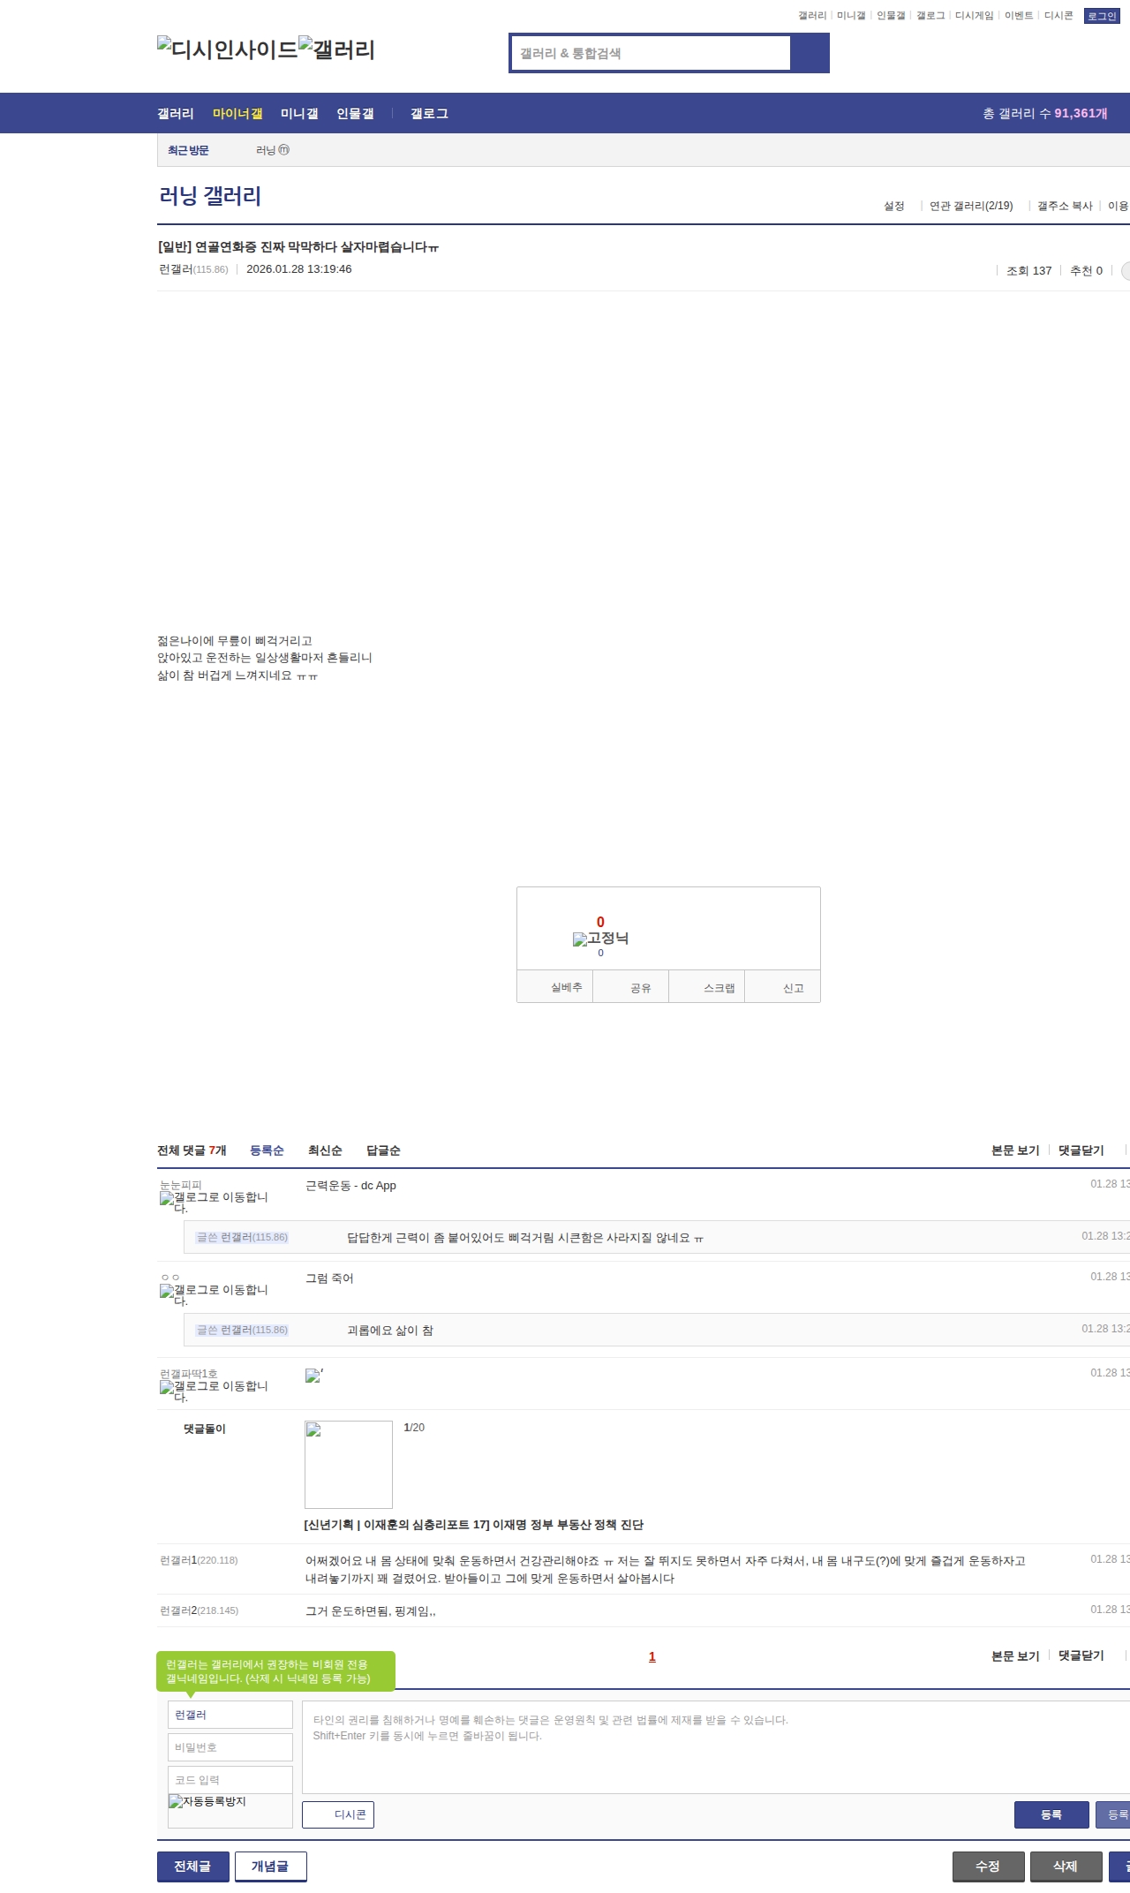Screen dimensions: 1130x1893
Task: Click the DCInside logo image
Action: (228, 49)
